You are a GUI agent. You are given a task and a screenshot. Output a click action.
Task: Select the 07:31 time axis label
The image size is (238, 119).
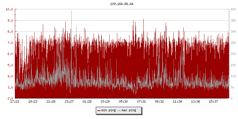click(141, 101)
